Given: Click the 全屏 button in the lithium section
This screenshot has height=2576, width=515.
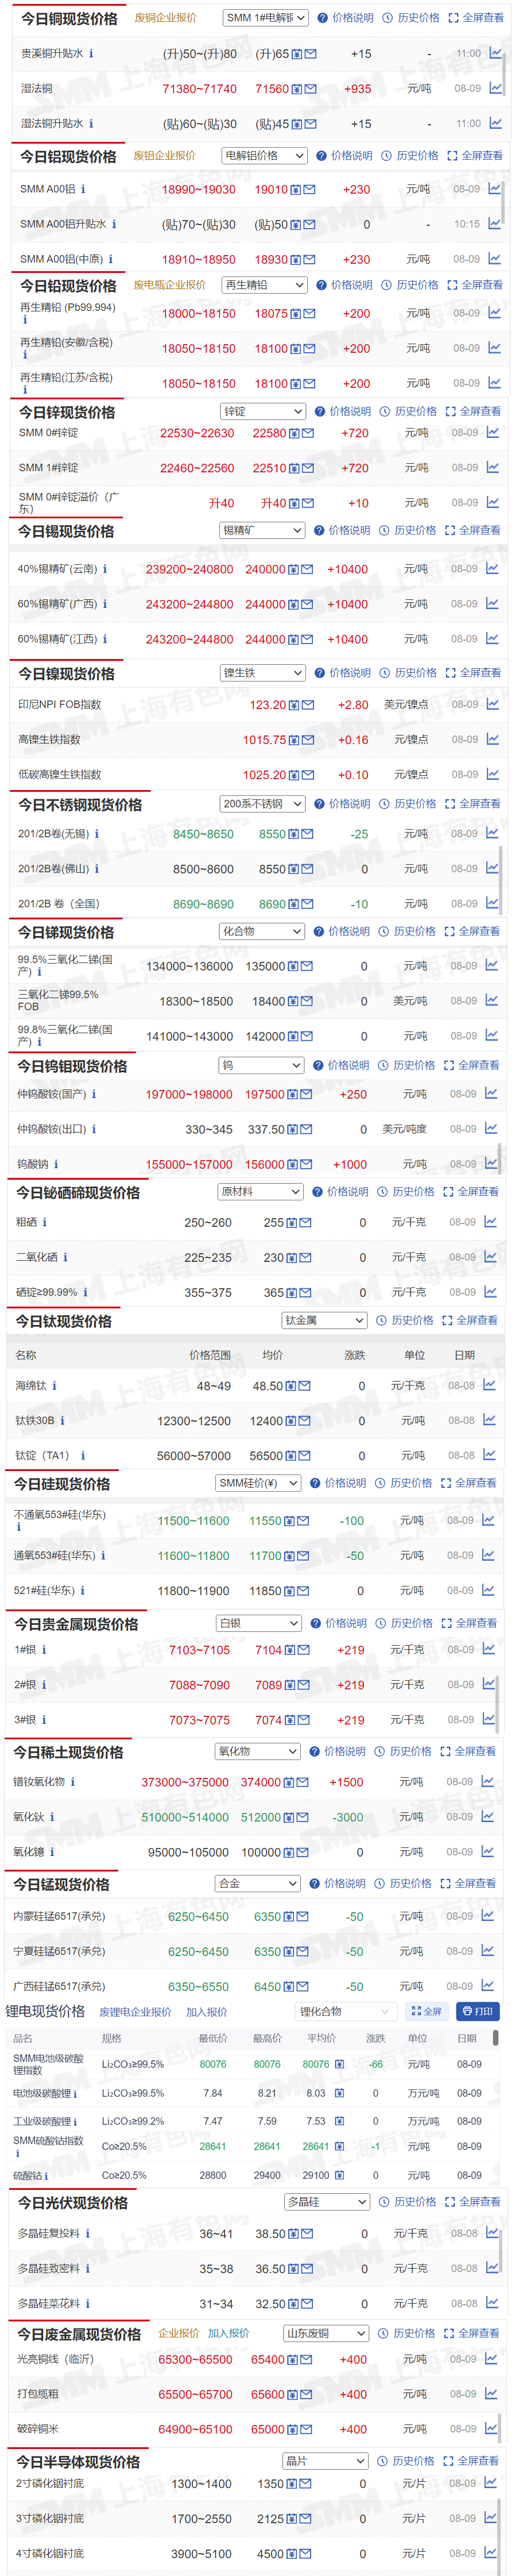Looking at the screenshot, I should (427, 2011).
